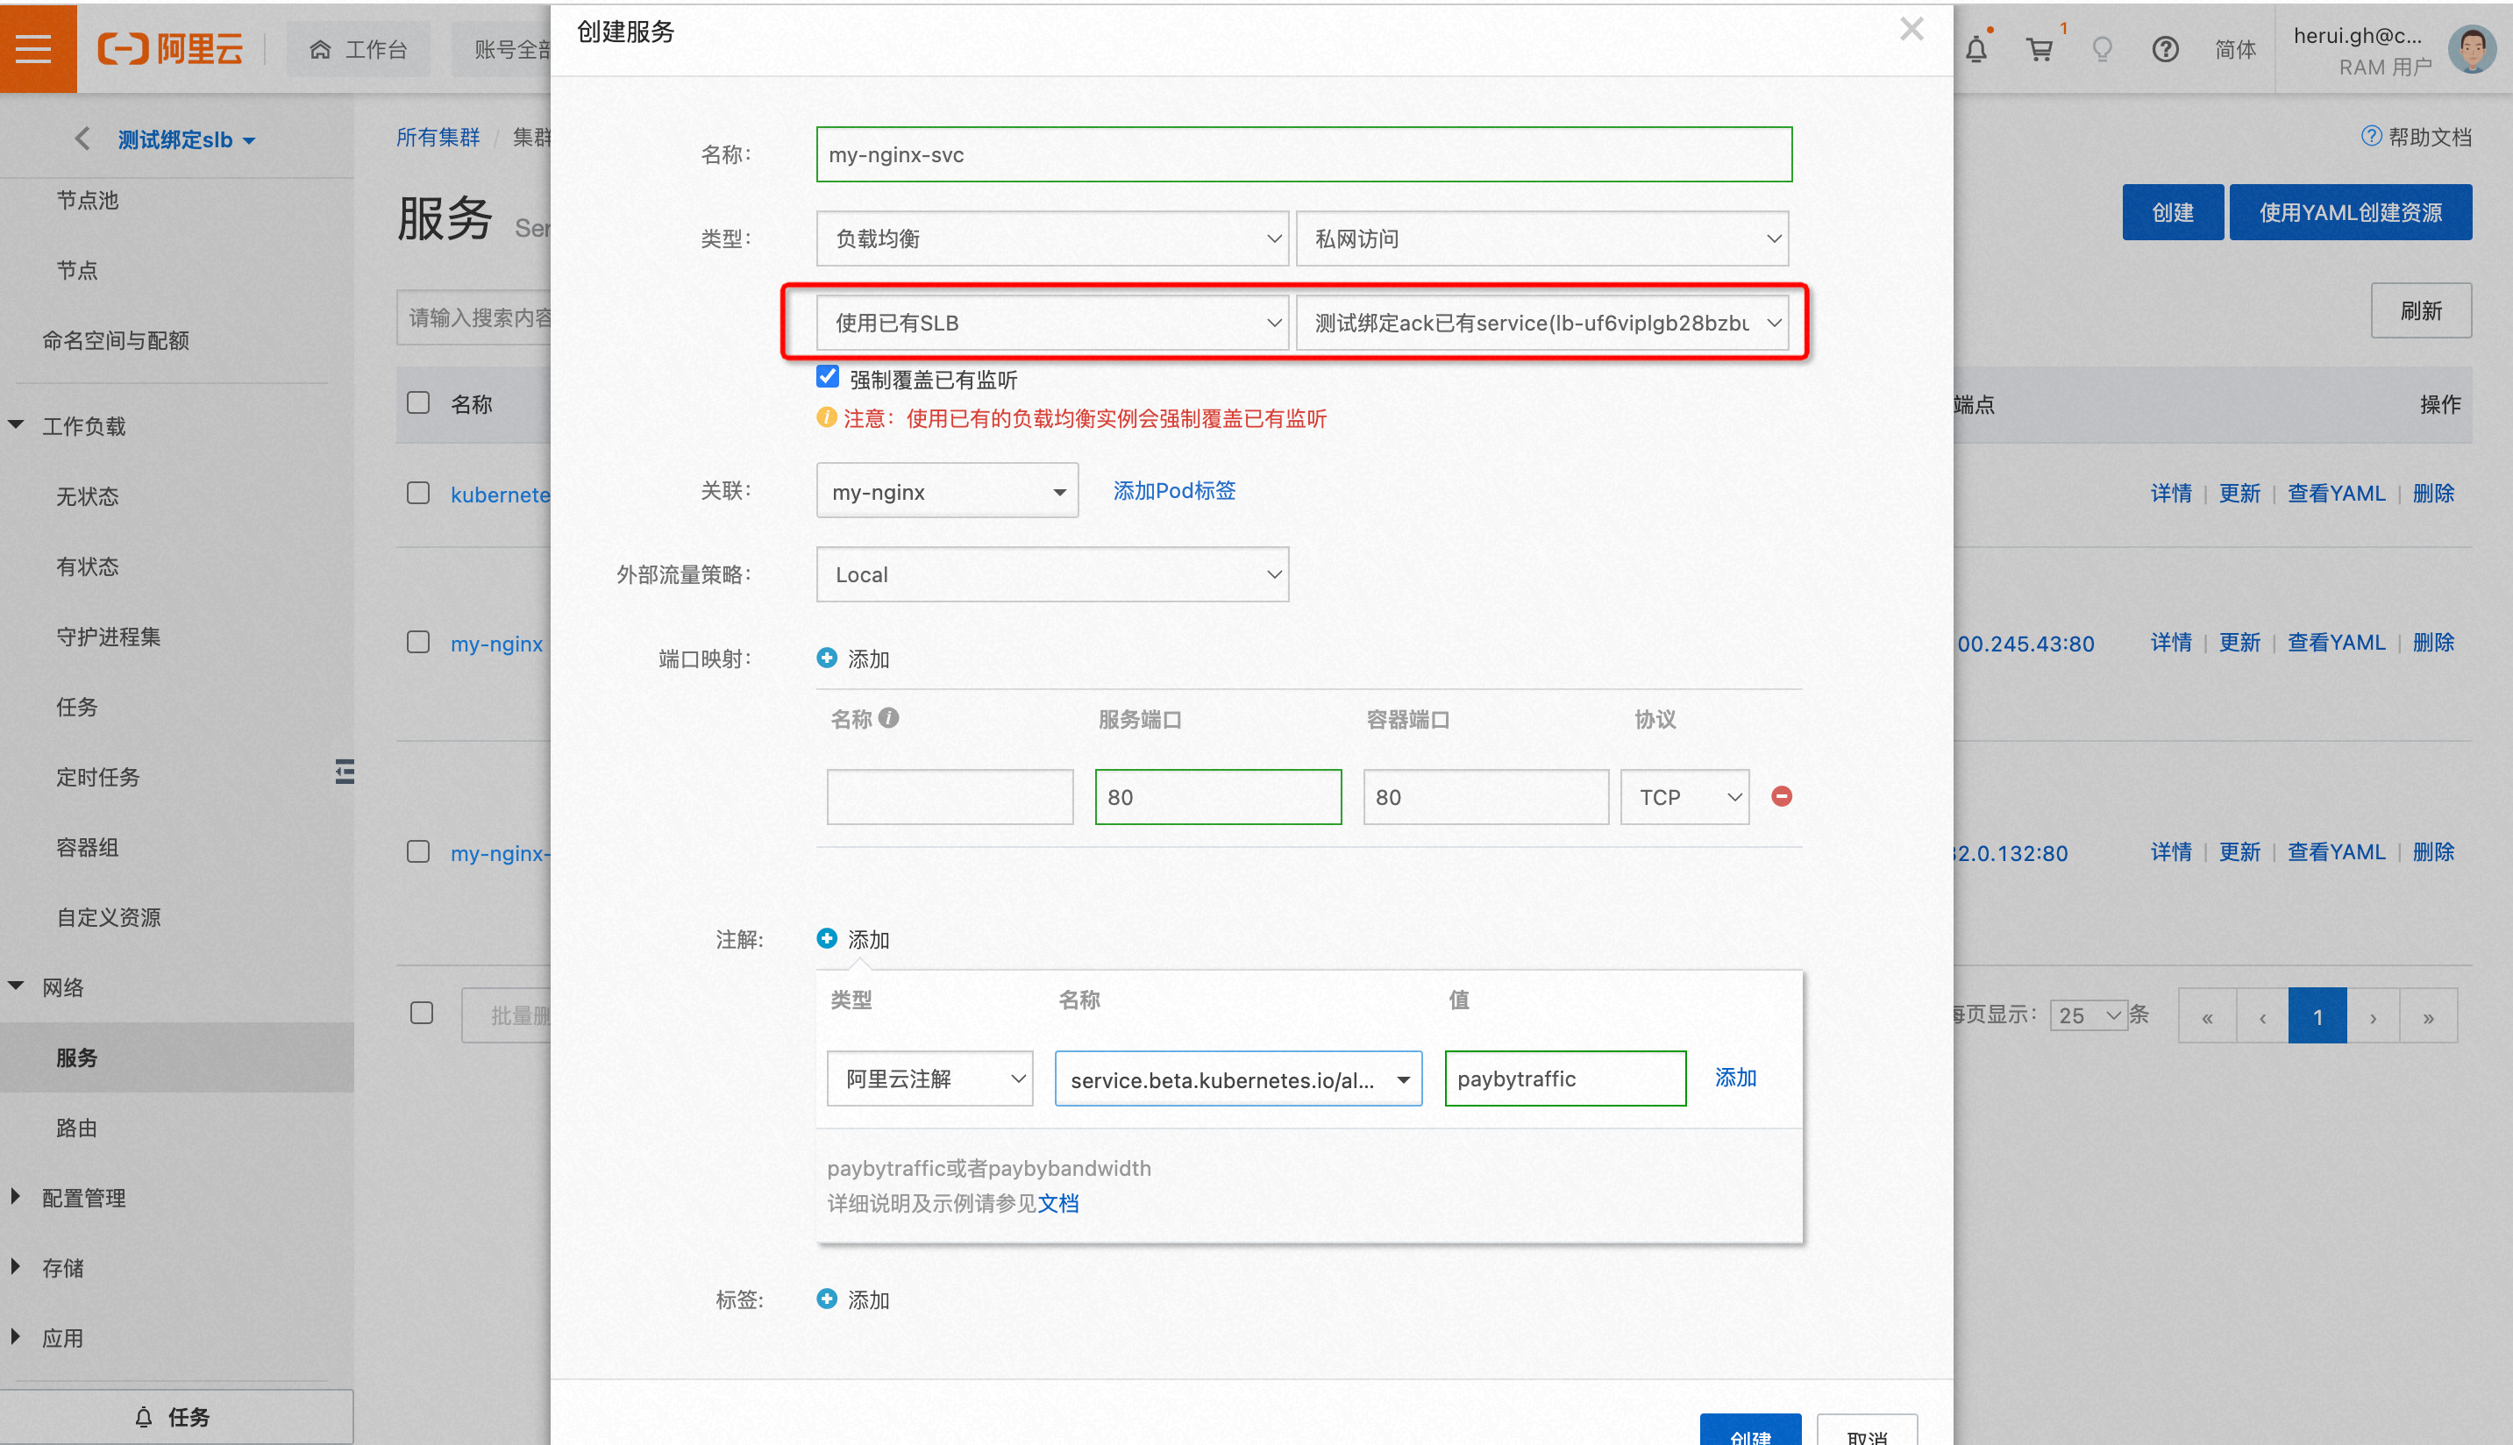
Task: Click the lightbulb icon in header
Action: coord(2101,48)
